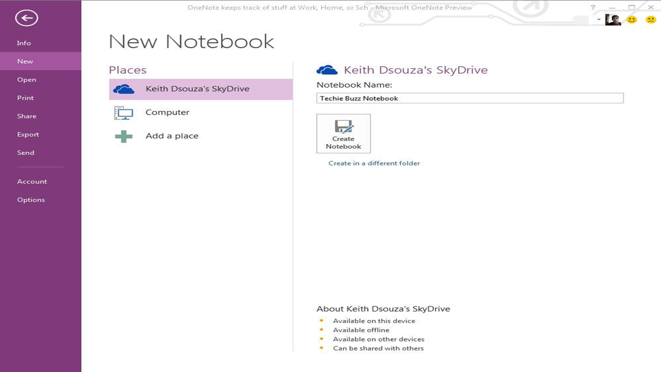This screenshot has height=372, width=661.
Task: Click the user account profile picture
Action: click(x=613, y=20)
